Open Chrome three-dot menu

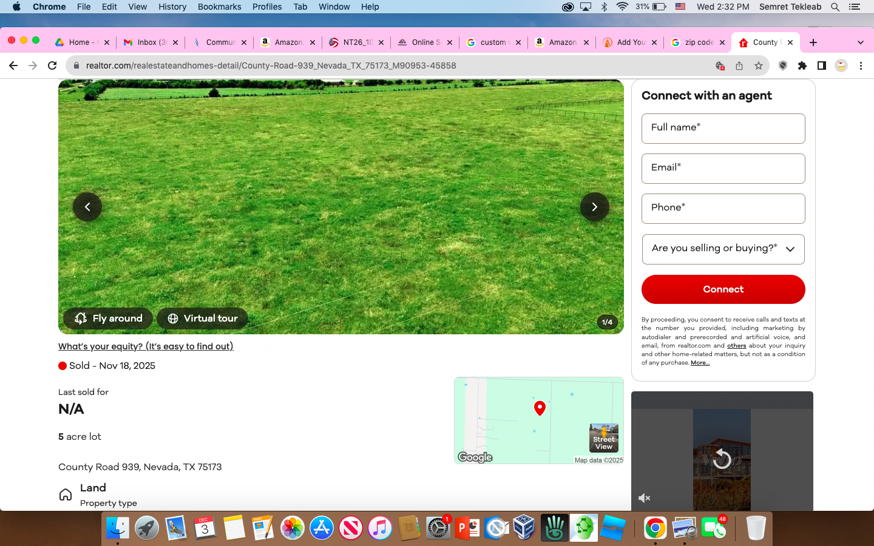coord(861,66)
